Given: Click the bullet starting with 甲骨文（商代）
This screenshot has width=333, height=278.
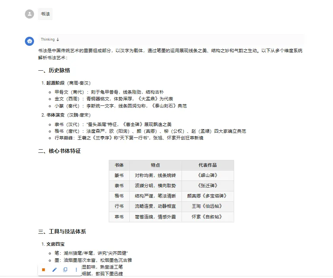Looking at the screenshot, I should [109, 92].
